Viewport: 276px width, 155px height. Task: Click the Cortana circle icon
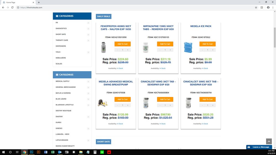10,152
